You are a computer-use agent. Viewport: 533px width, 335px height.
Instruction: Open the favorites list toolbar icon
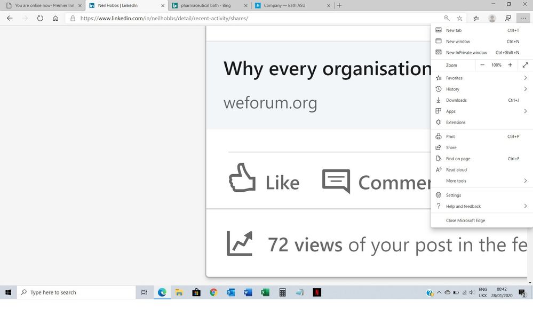476,18
